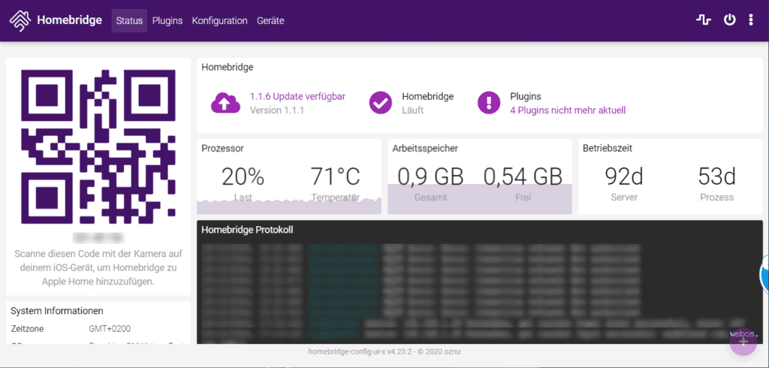Open 4 Plugins nicht mehr aktuell link
The image size is (769, 368).
pyautogui.click(x=568, y=110)
